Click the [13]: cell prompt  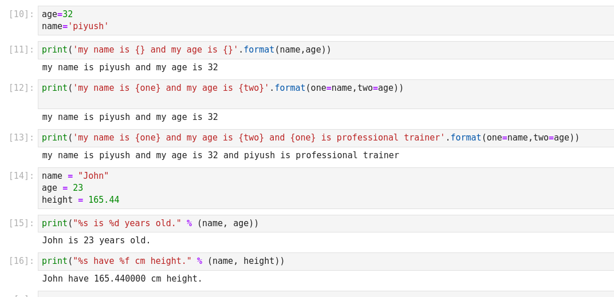[x=21, y=138]
